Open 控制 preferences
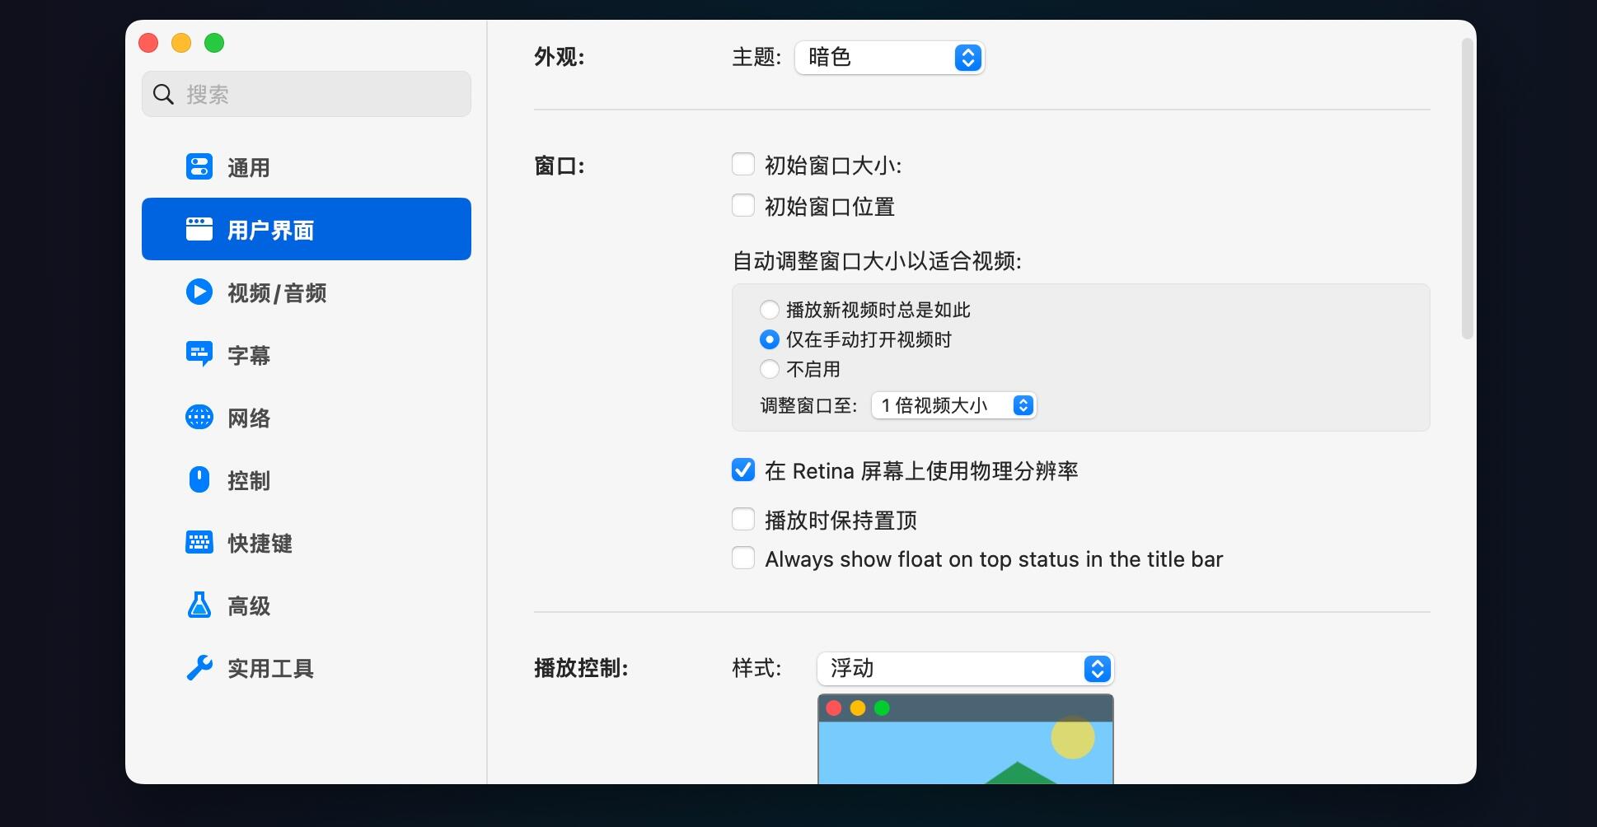 point(248,479)
